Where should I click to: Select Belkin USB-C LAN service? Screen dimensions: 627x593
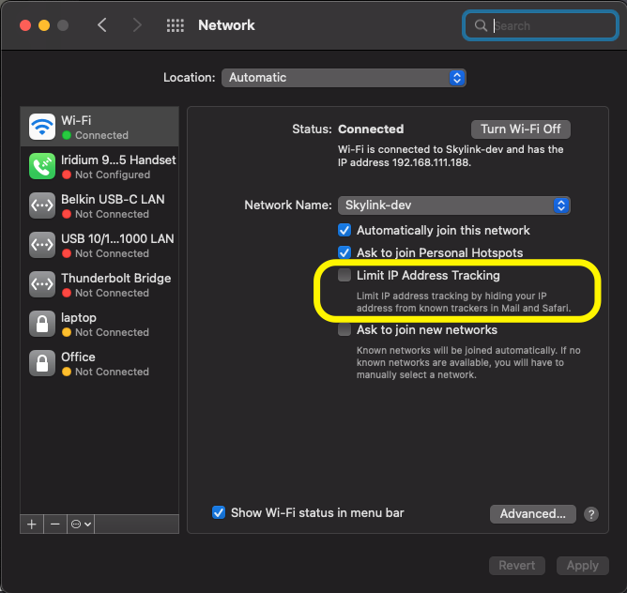pos(99,205)
